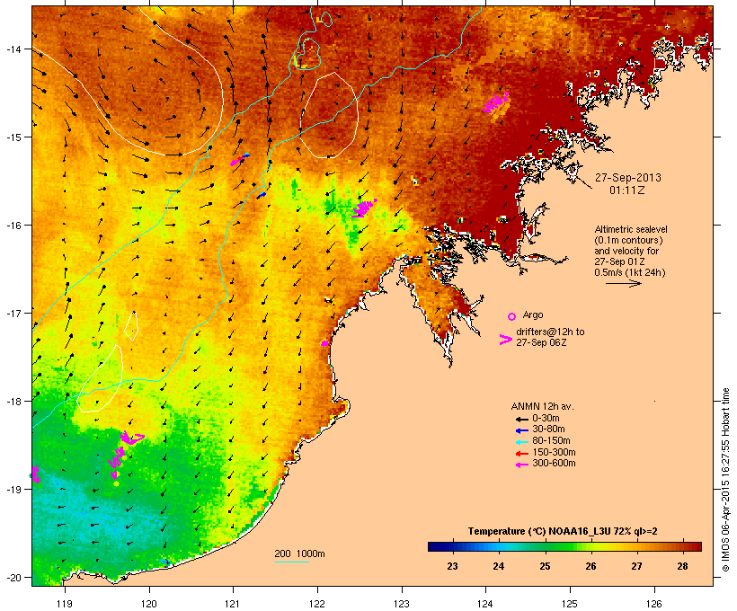Click the latitude axis label -18
Viewport: 737px width, 611px height.
(x=13, y=401)
